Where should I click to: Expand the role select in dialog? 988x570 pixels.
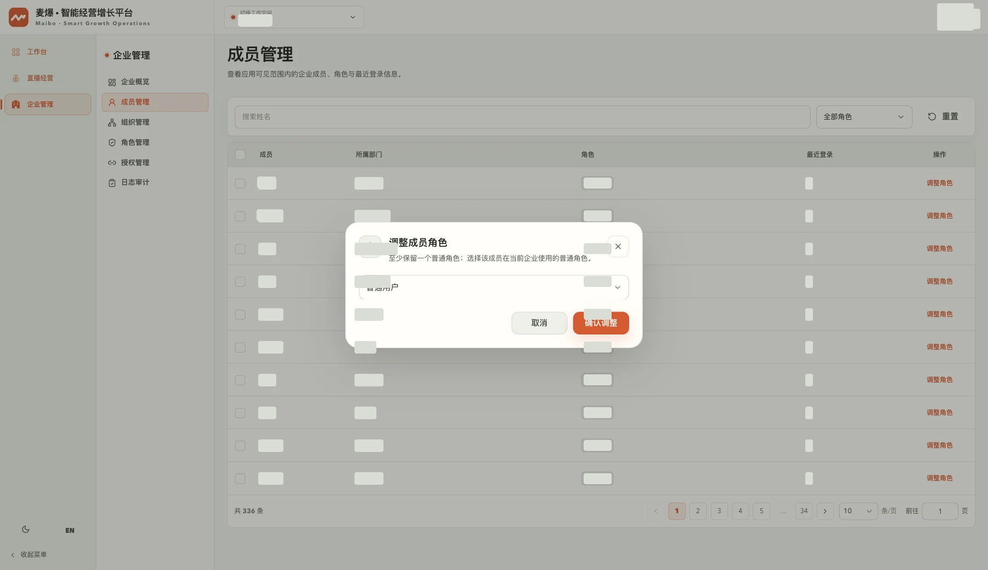tap(493, 287)
